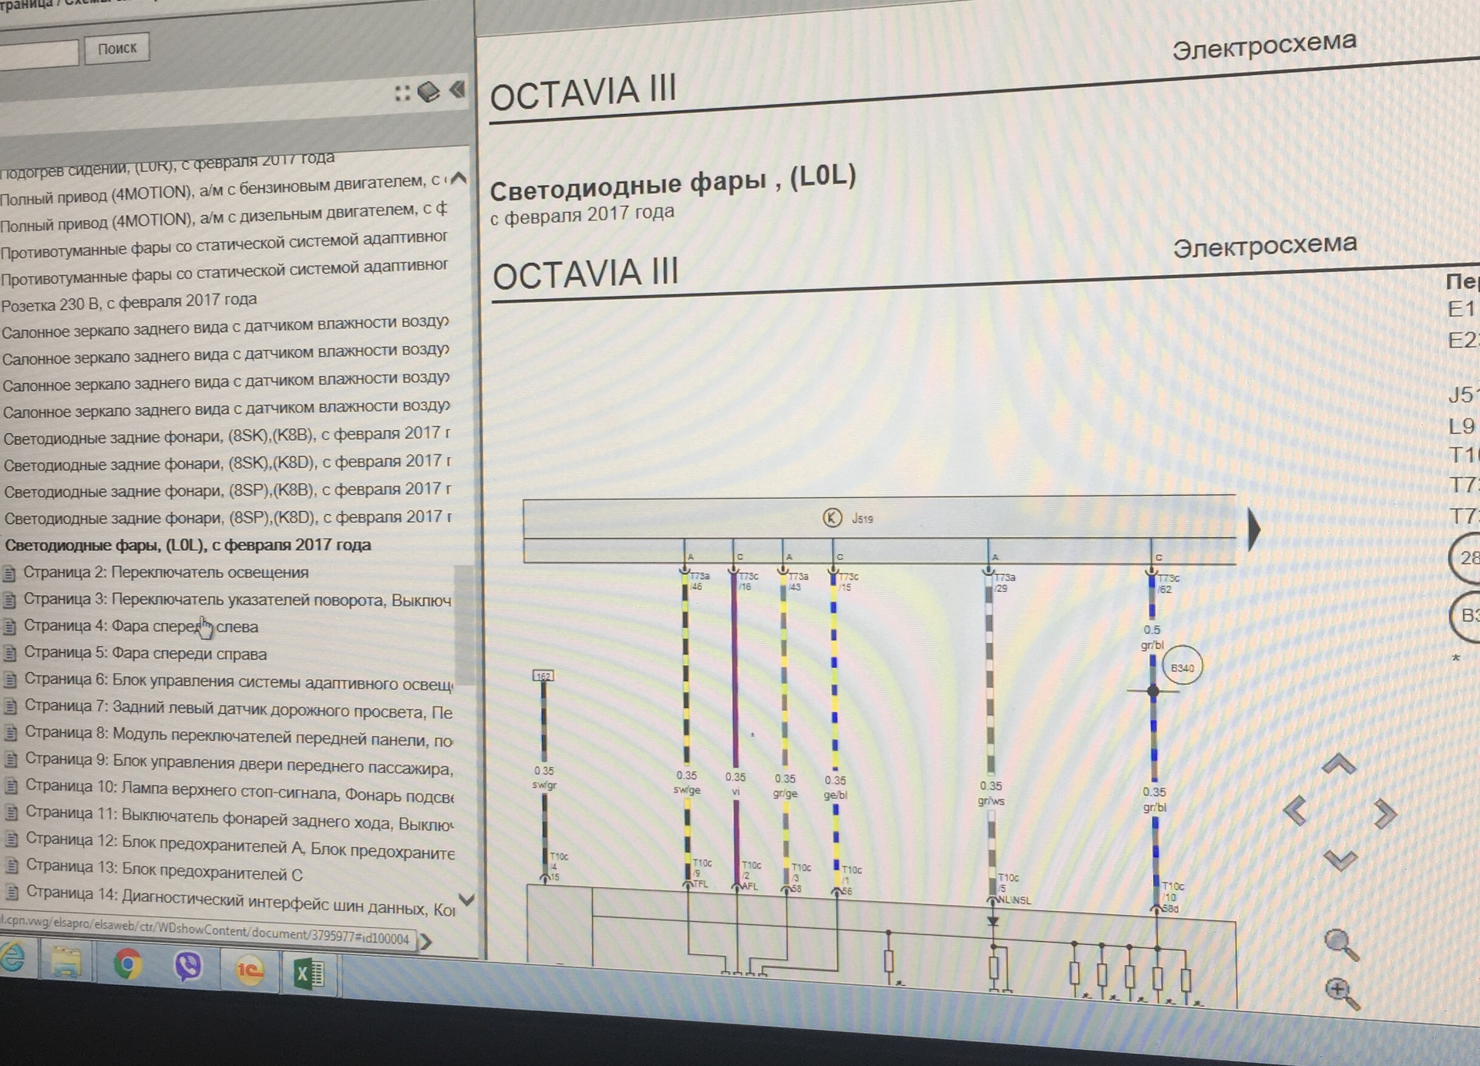The height and width of the screenshot is (1066, 1480).
Task: Open Страница 10: Лампа верхнего стоп-сигнала
Action: pos(240,791)
